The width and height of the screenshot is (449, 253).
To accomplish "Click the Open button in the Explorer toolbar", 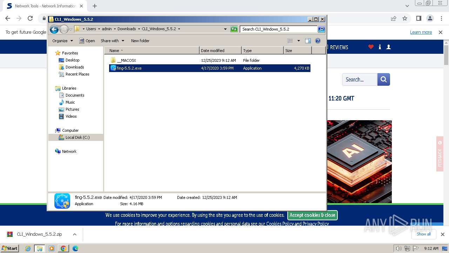I will coord(87,41).
